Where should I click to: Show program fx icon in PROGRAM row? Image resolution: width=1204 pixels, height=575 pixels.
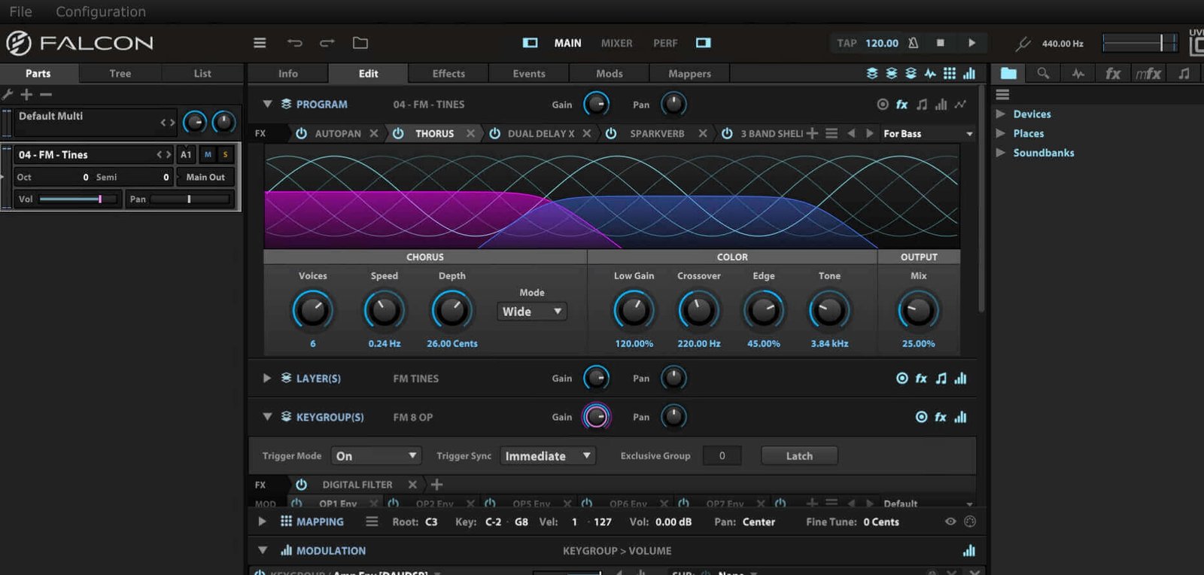[x=901, y=105]
